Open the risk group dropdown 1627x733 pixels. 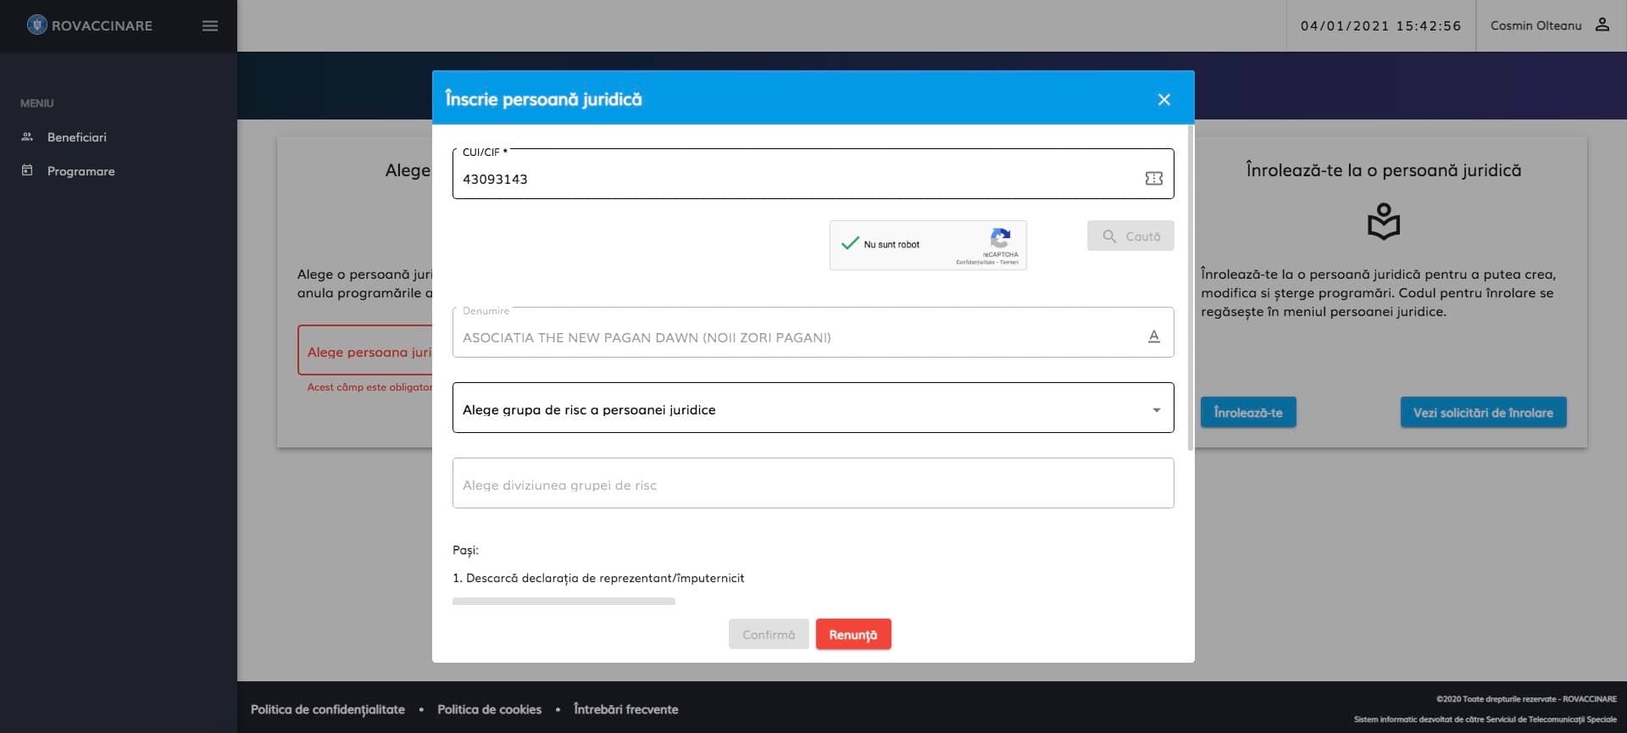click(x=813, y=408)
